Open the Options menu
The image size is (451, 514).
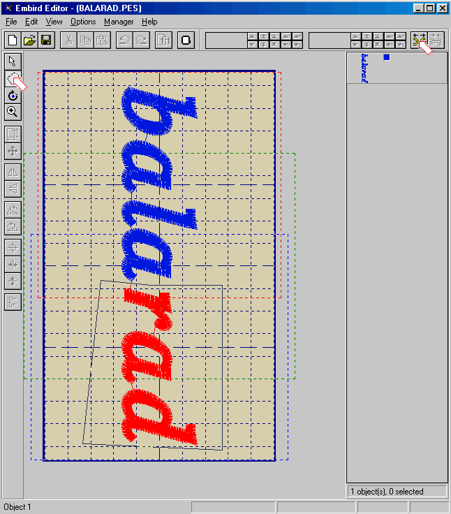tap(83, 22)
